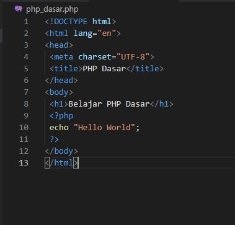
Task: Click line number 5 in the gutter
Action: coord(26,69)
